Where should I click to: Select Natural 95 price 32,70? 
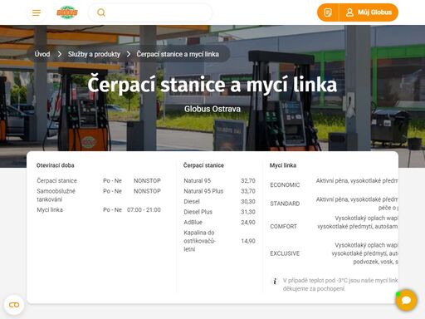(x=248, y=181)
